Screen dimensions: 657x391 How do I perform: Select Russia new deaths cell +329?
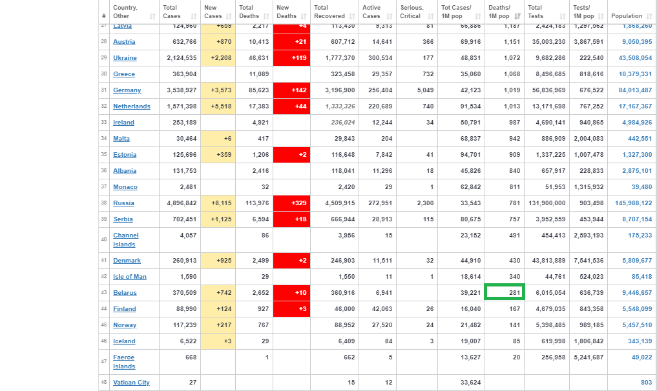291,203
